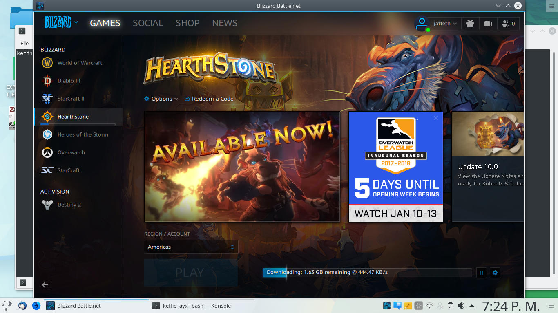Image resolution: width=558 pixels, height=313 pixels.
Task: Open the Americas region dropdown
Action: [191, 247]
